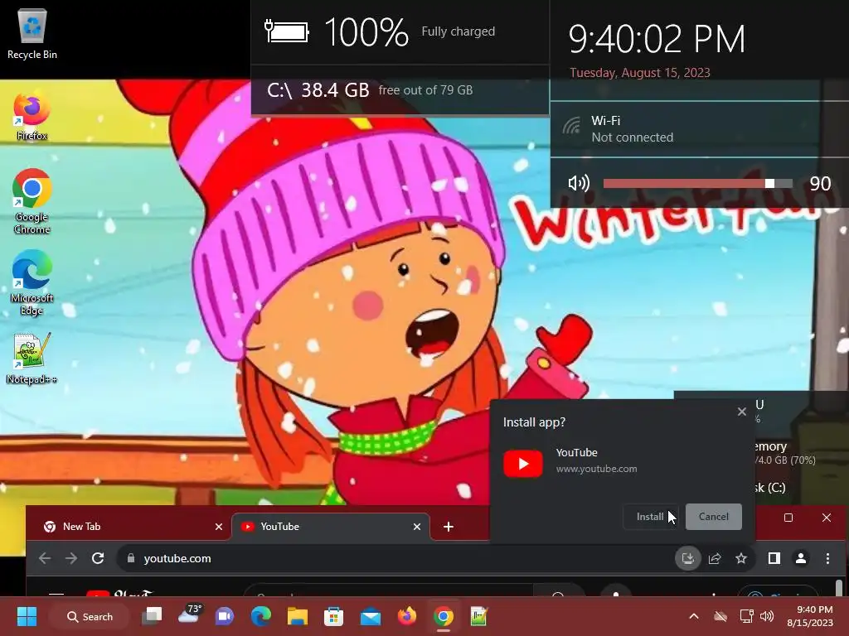Screen dimensions: 849x636
Task: Open Microsoft Store from taskbar
Action: (x=333, y=616)
